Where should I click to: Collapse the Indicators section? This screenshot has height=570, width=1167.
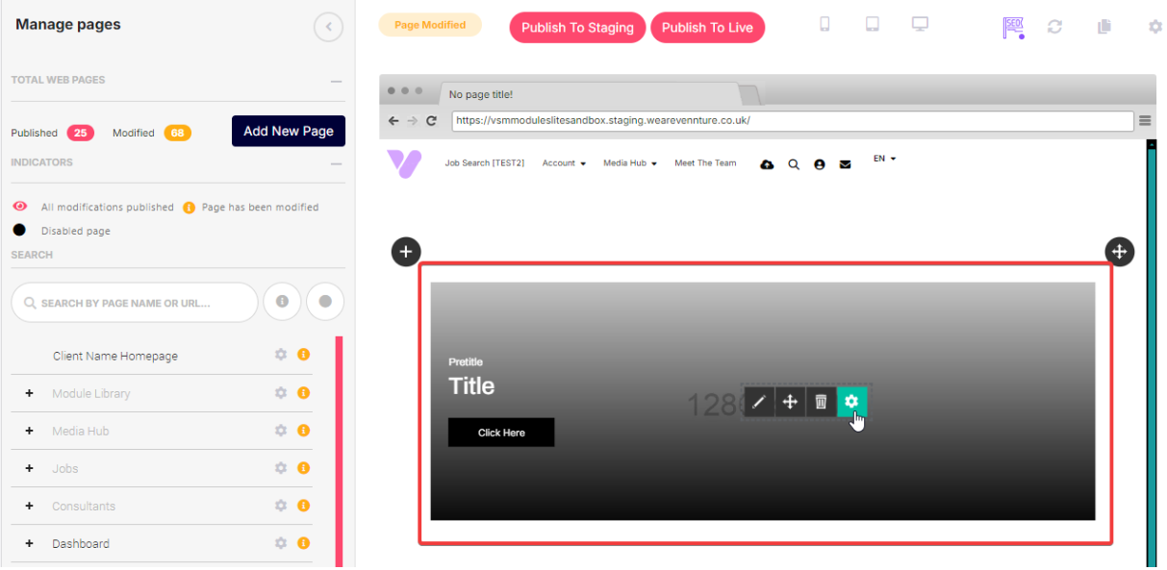tap(336, 163)
